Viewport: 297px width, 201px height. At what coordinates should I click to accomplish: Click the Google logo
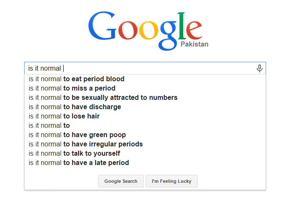pyautogui.click(x=146, y=31)
